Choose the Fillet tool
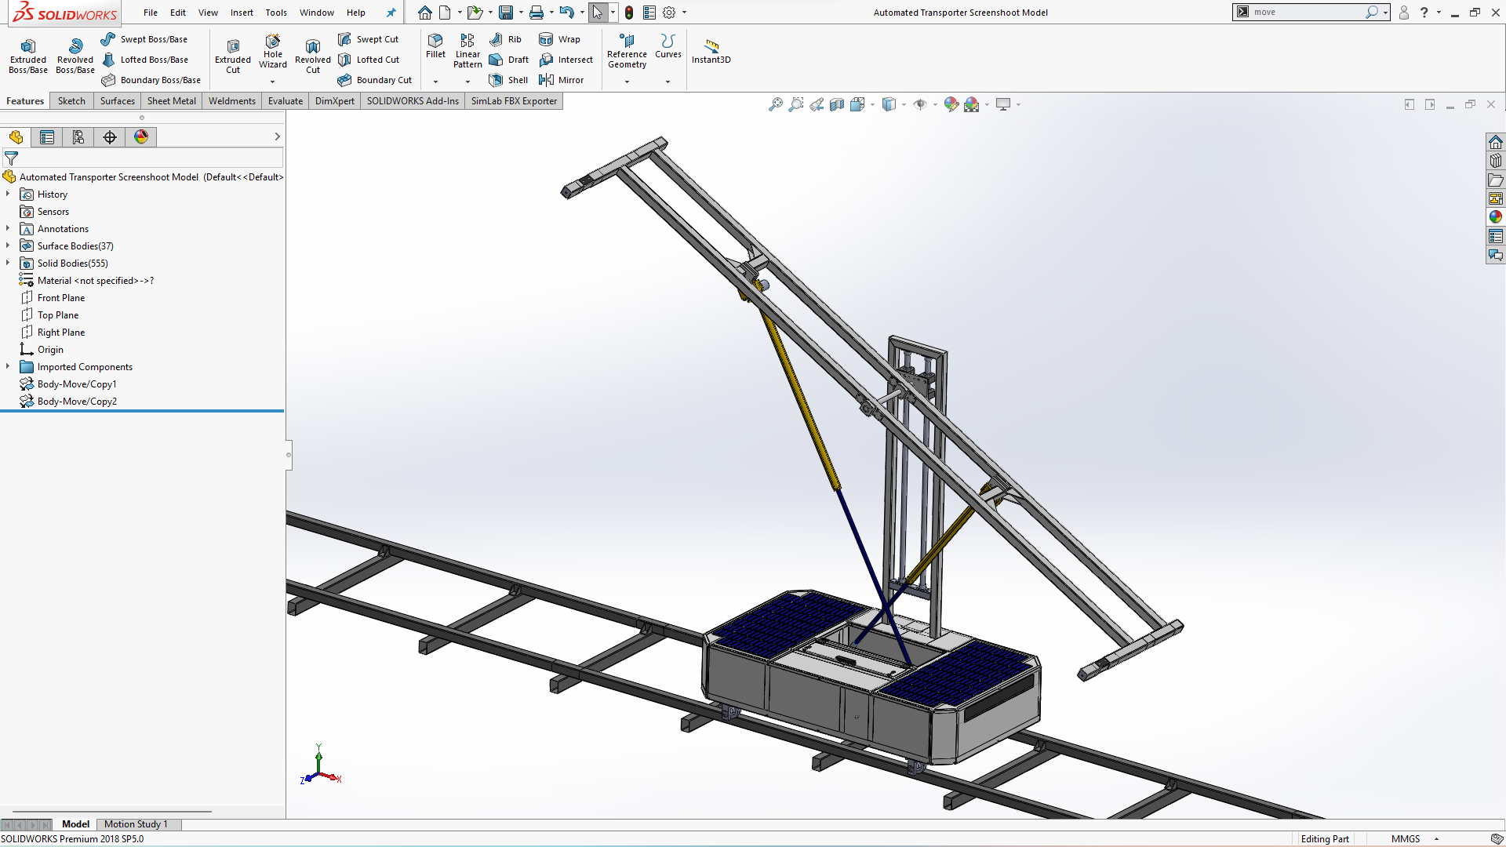 [x=435, y=45]
